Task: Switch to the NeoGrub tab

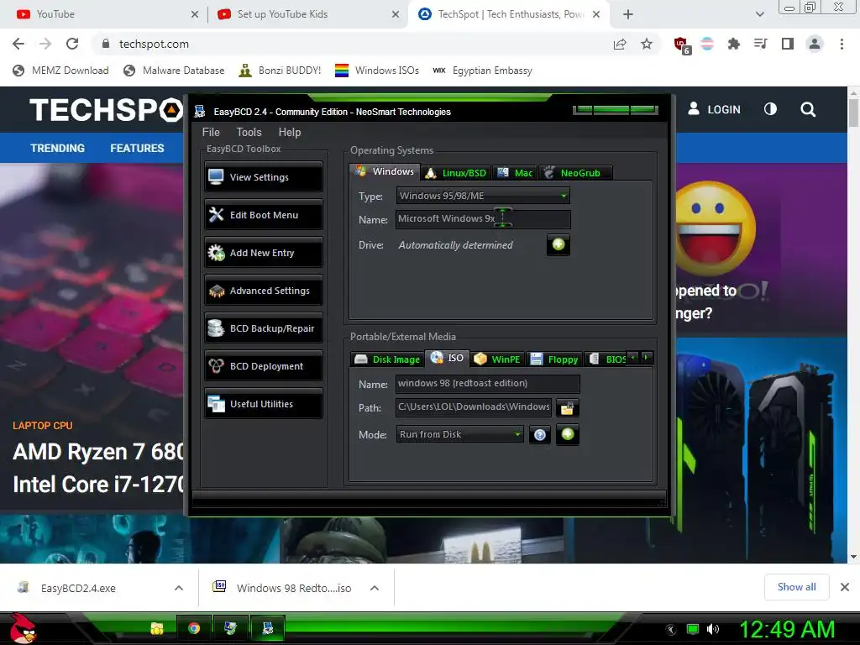Action: point(575,173)
